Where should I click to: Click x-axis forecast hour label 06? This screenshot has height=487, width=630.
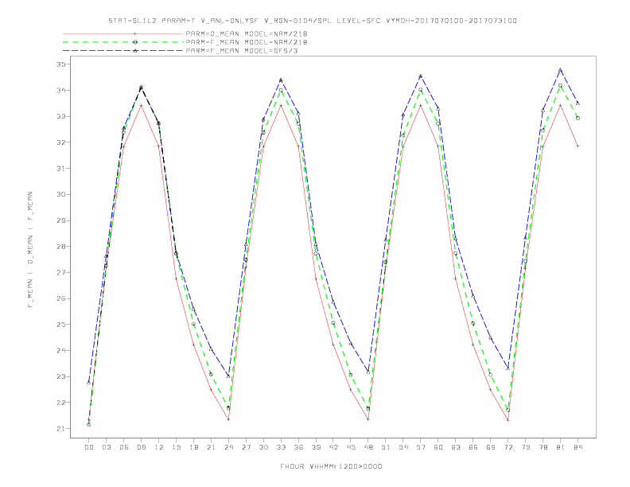(124, 447)
